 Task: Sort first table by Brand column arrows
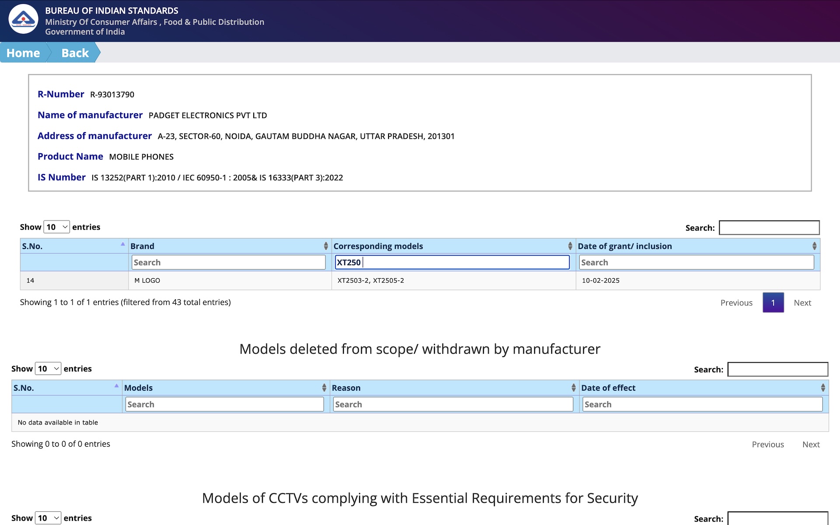click(325, 246)
